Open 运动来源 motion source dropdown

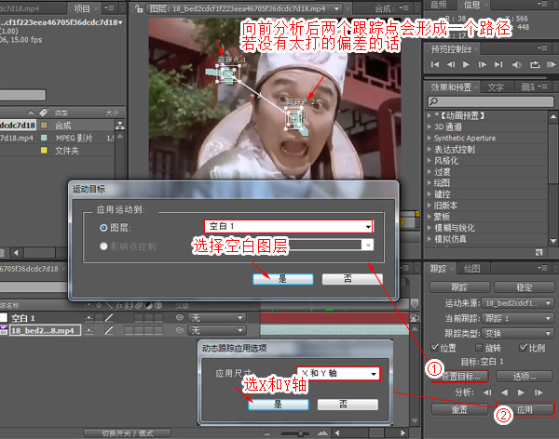click(517, 303)
